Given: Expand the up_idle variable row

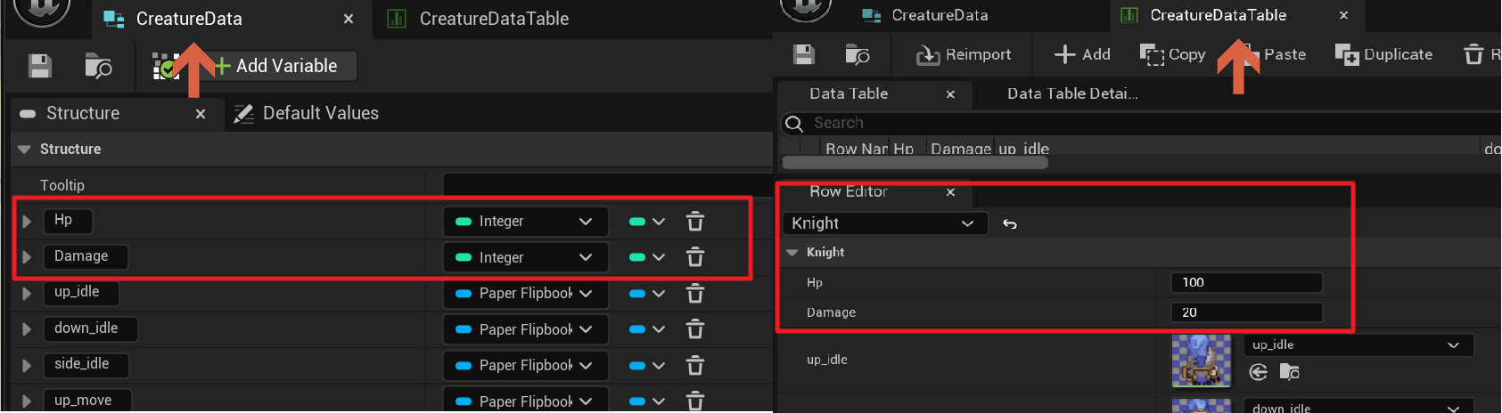Looking at the screenshot, I should click(x=27, y=294).
